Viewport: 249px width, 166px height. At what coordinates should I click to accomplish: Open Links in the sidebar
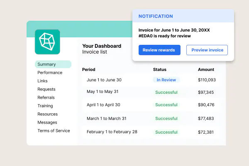pos(42,81)
